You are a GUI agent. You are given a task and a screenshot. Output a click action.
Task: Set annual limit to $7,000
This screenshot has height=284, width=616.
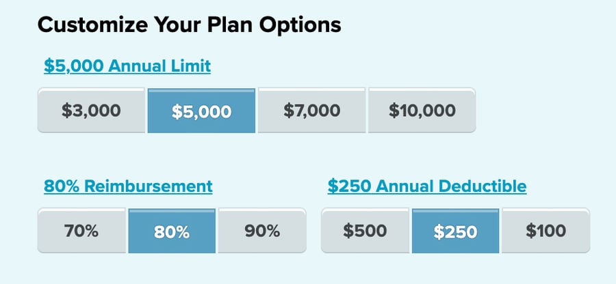tap(311, 111)
